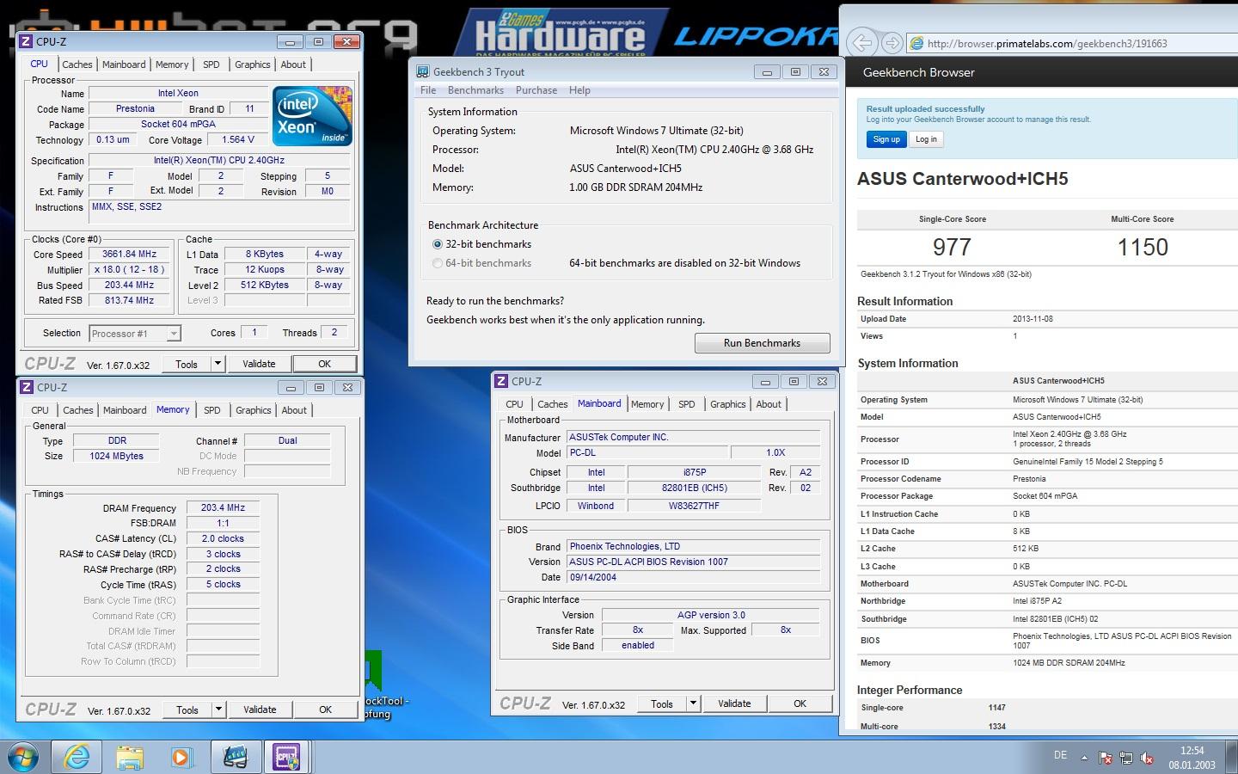Click the CPU-Z title icon of Mainboard window
This screenshot has width=1238, height=774.
pyautogui.click(x=501, y=381)
